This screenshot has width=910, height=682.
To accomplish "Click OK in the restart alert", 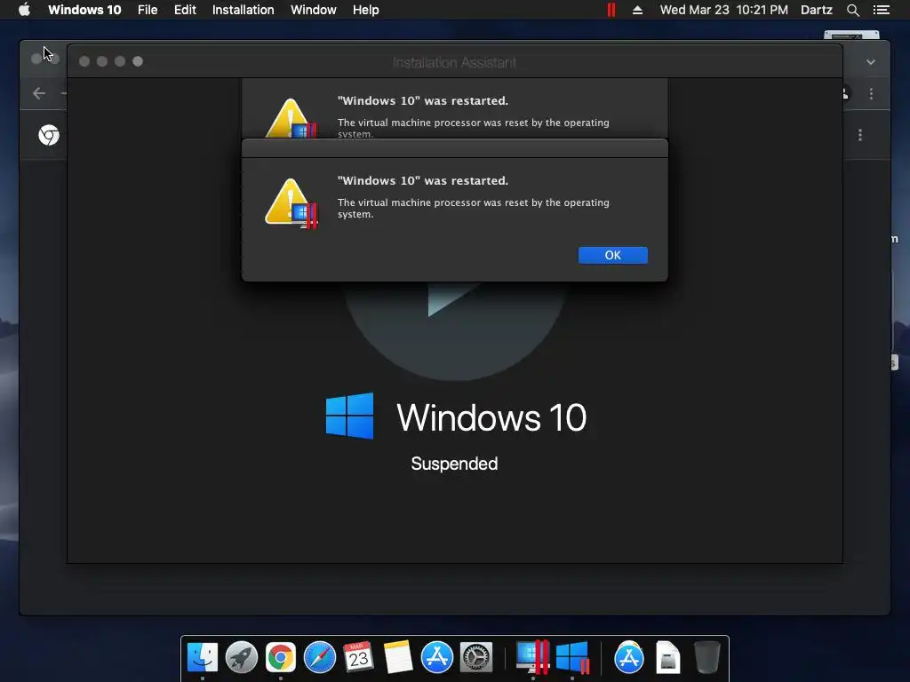I will (x=613, y=255).
